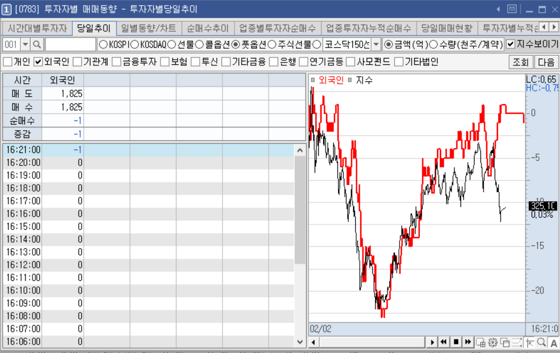
Task: Click the small left triangle in title bar
Action: point(498,9)
